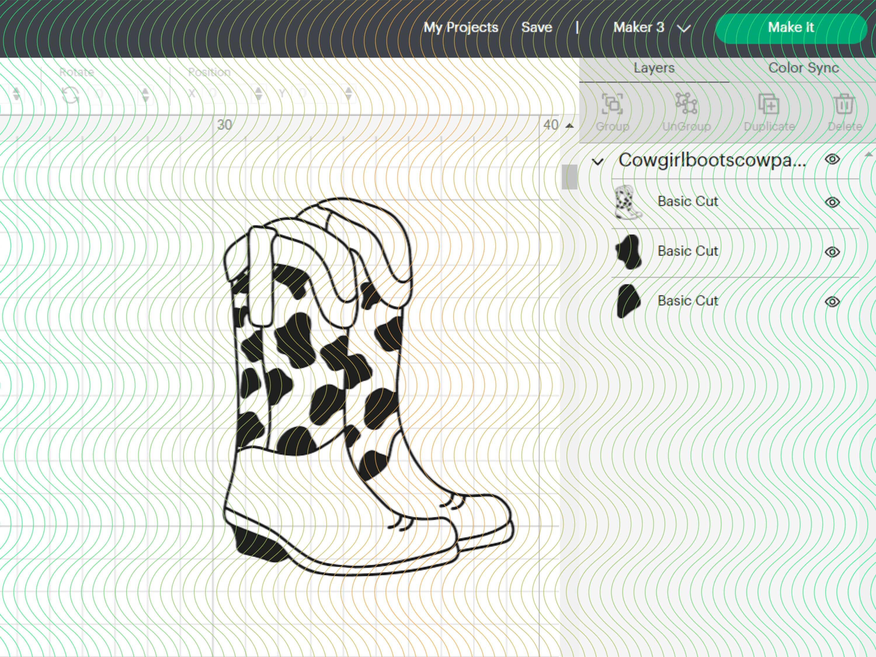876x657 pixels.
Task: Adjust the Rotate value stepper arrows
Action: point(145,95)
